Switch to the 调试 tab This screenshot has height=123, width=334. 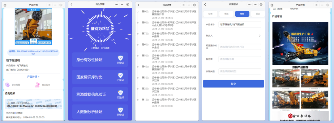[226, 14]
